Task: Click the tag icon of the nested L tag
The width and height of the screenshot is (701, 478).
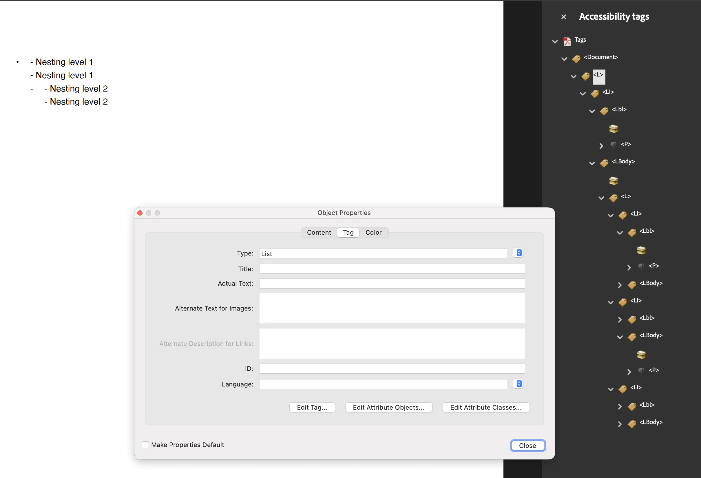Action: coord(613,198)
